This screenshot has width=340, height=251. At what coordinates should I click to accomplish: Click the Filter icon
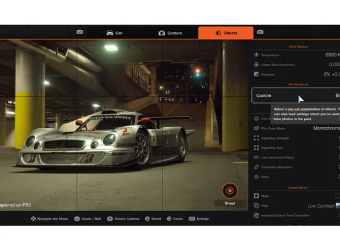click(x=256, y=206)
